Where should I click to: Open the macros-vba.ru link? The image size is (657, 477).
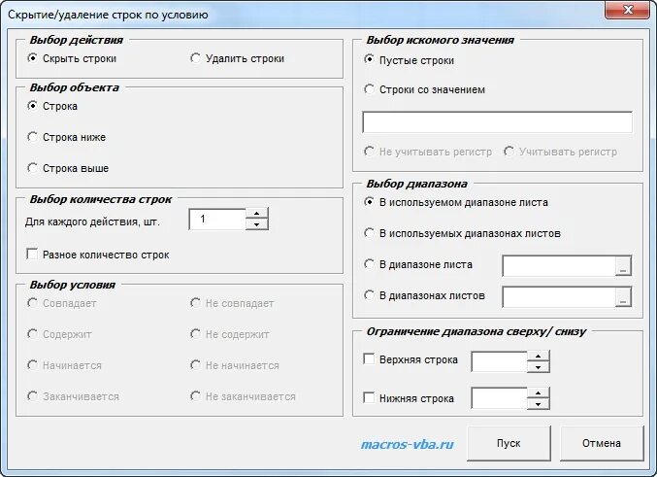(x=408, y=444)
